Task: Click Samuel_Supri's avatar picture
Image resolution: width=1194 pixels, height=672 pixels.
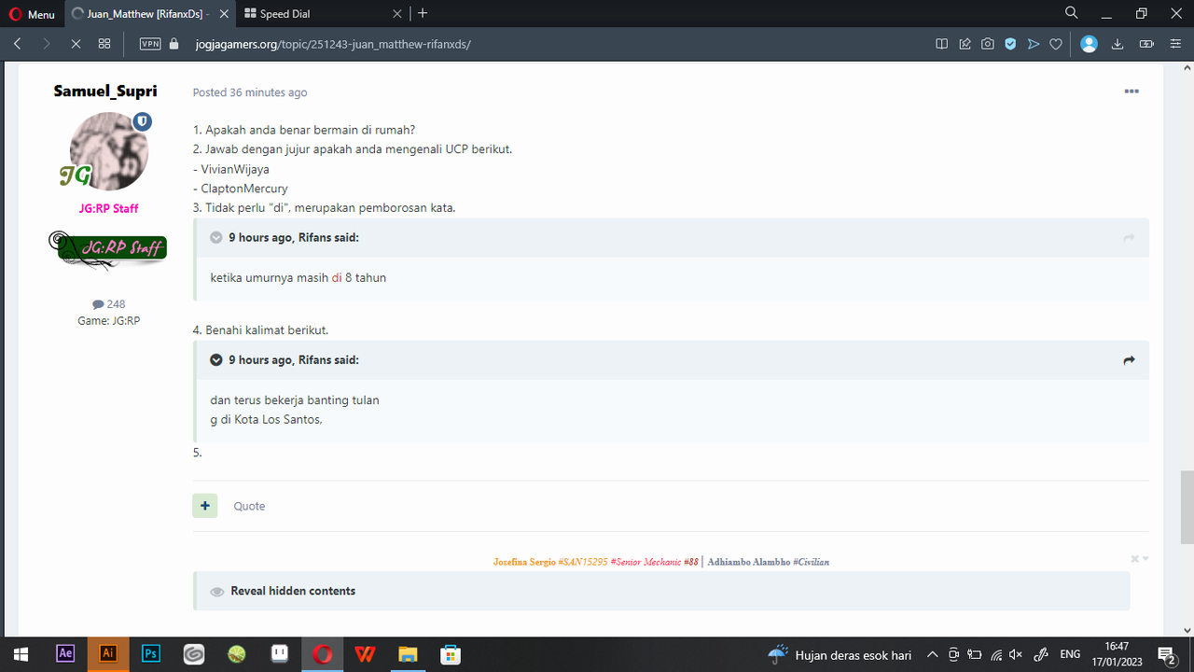Action: pyautogui.click(x=109, y=151)
